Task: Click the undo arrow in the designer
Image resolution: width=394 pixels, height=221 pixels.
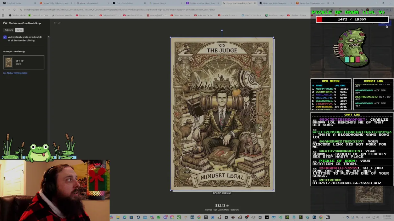Action: tap(55, 23)
